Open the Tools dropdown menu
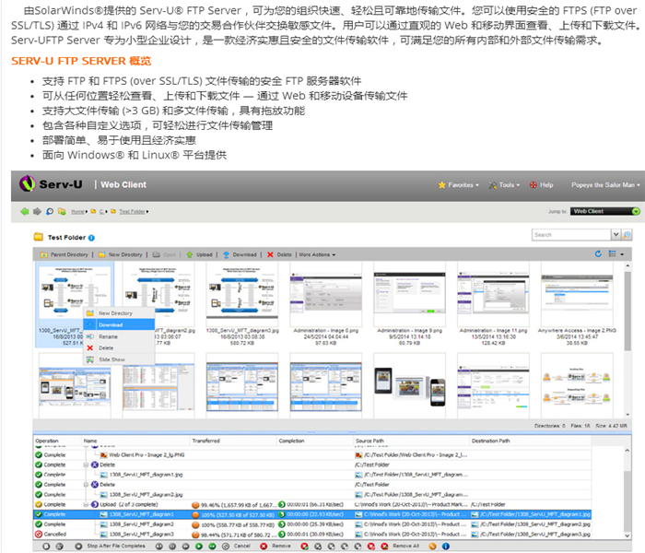This screenshot has height=553, width=645. click(504, 185)
